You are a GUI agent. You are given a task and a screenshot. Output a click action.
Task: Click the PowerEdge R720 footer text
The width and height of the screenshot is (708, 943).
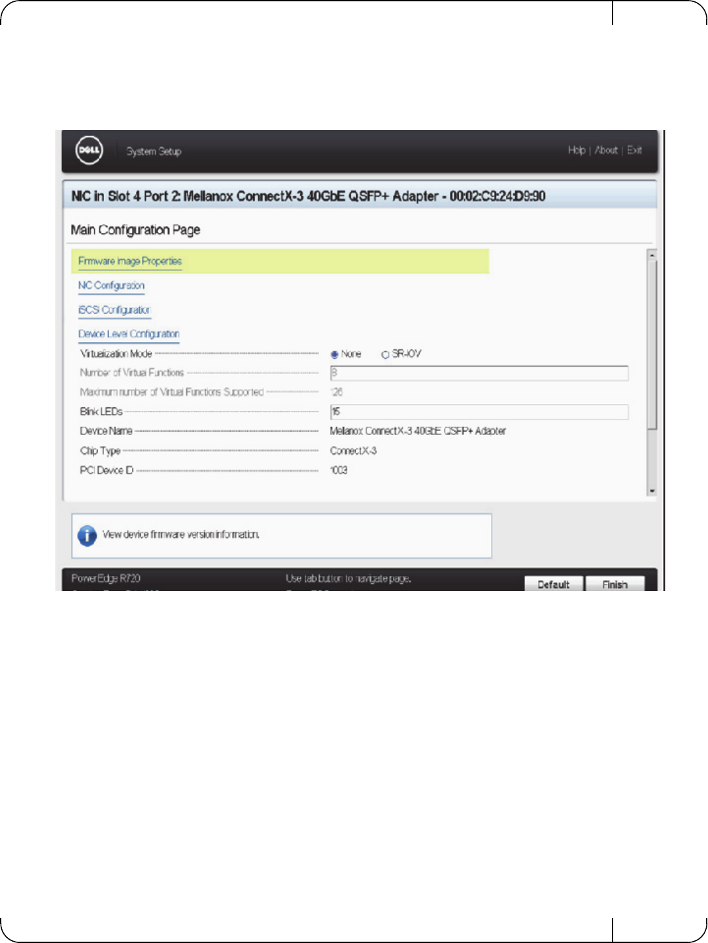tap(106, 578)
